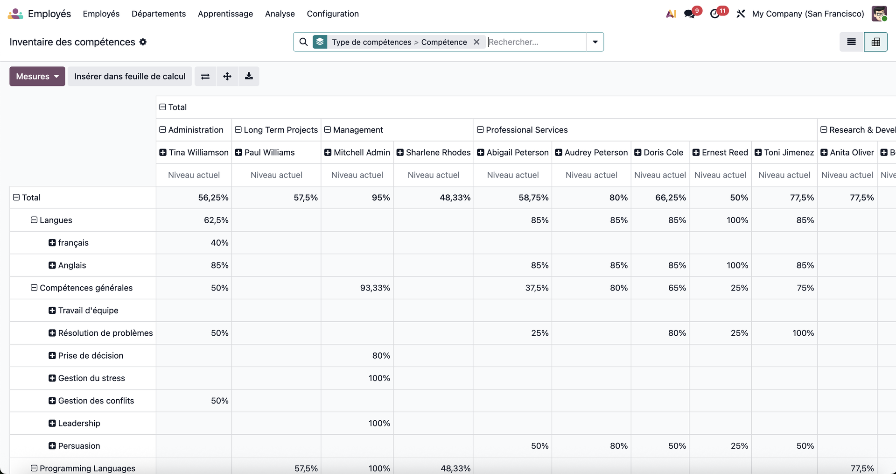Screen dimensions: 896x474
Task: Click the search magnifier icon
Action: (x=303, y=42)
